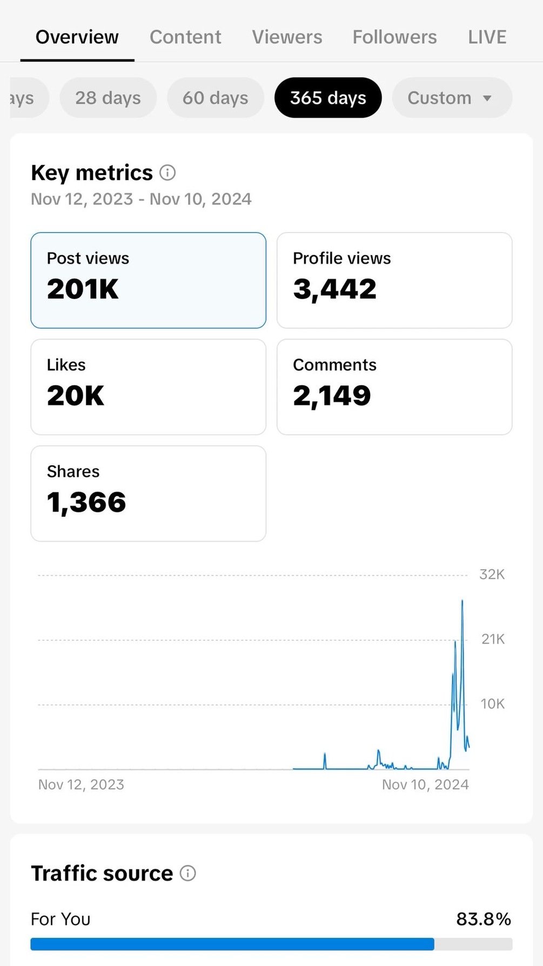543x966 pixels.
Task: Click the For You traffic source label
Action: click(61, 919)
